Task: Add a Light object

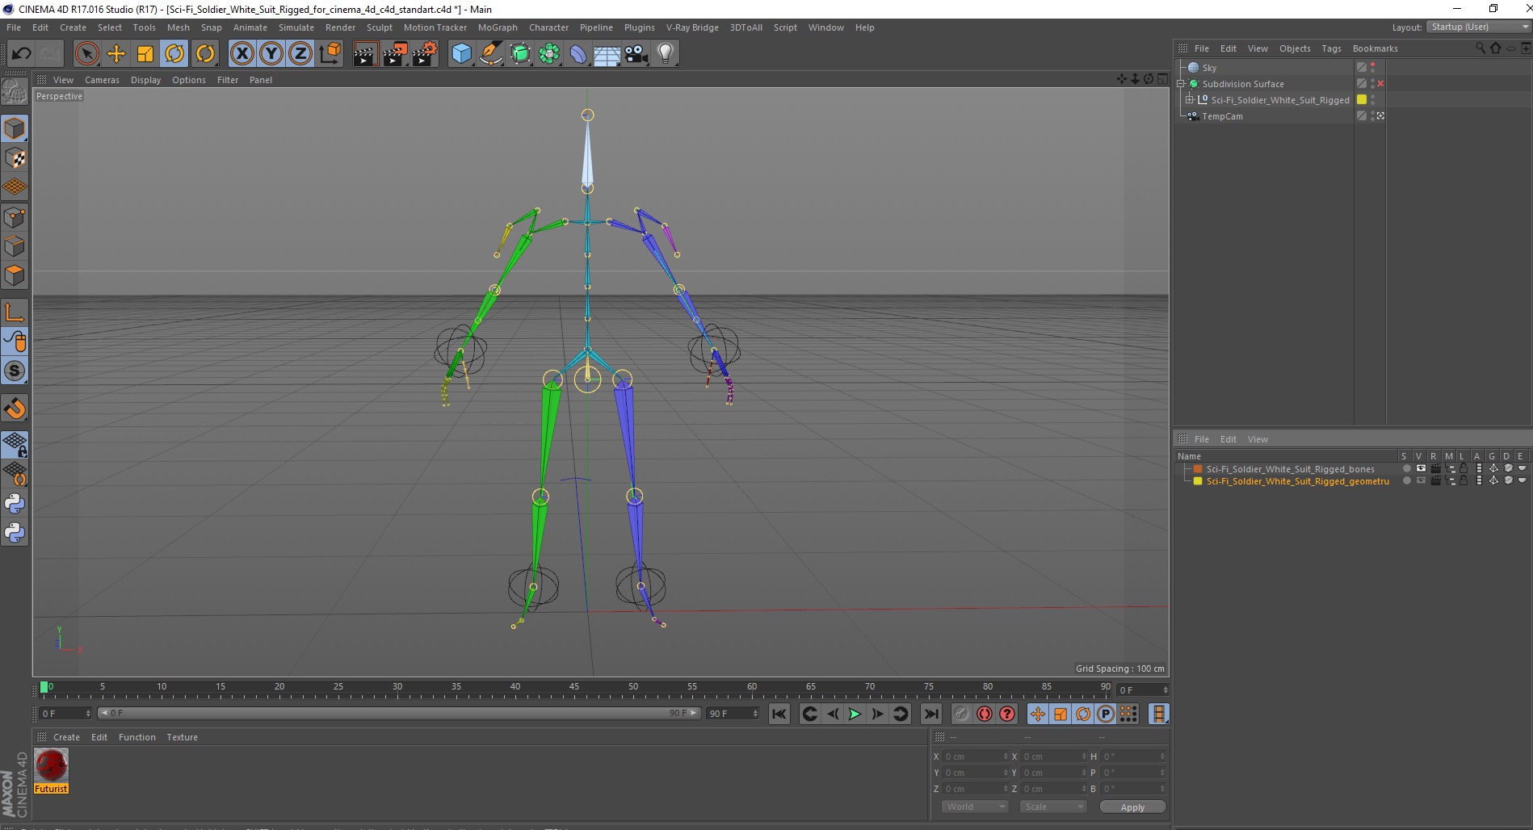Action: (x=666, y=54)
